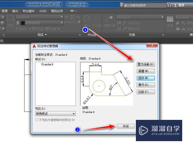Click the 新建 button
193x145 pixels.
(146, 71)
